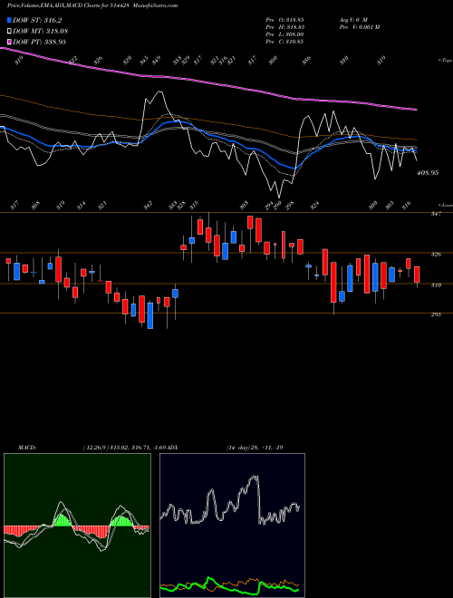The width and height of the screenshot is (453, 598).
Task: Click the 347 price level label
Action: (x=436, y=214)
